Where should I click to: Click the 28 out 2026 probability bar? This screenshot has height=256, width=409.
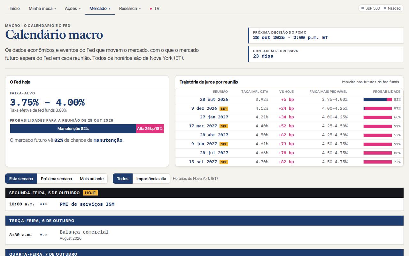tap(377, 100)
